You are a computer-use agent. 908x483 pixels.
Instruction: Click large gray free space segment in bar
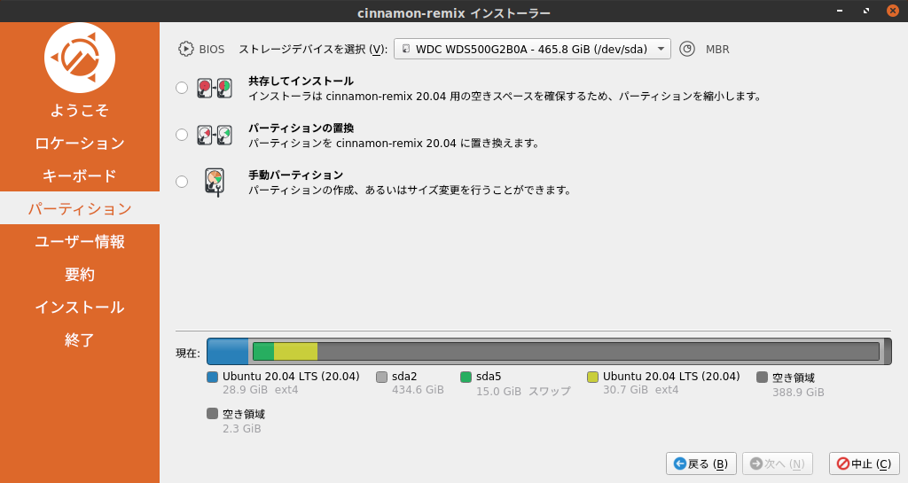click(599, 351)
